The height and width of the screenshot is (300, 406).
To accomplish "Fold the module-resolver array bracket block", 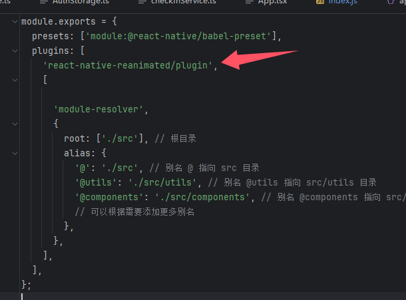I will coord(15,80).
